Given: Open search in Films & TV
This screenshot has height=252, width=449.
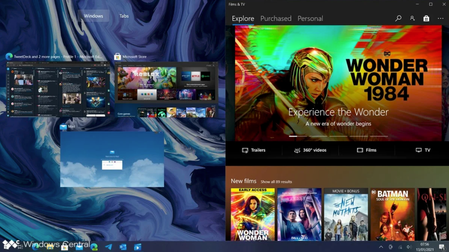Looking at the screenshot, I should point(398,18).
